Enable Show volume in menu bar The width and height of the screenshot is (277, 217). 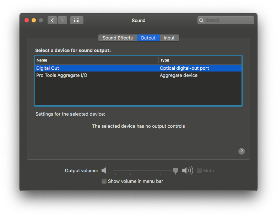[104, 181]
